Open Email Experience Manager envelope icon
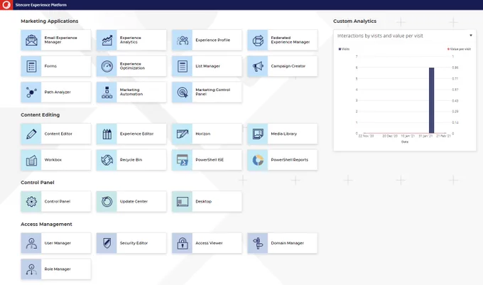 pyautogui.click(x=31, y=40)
